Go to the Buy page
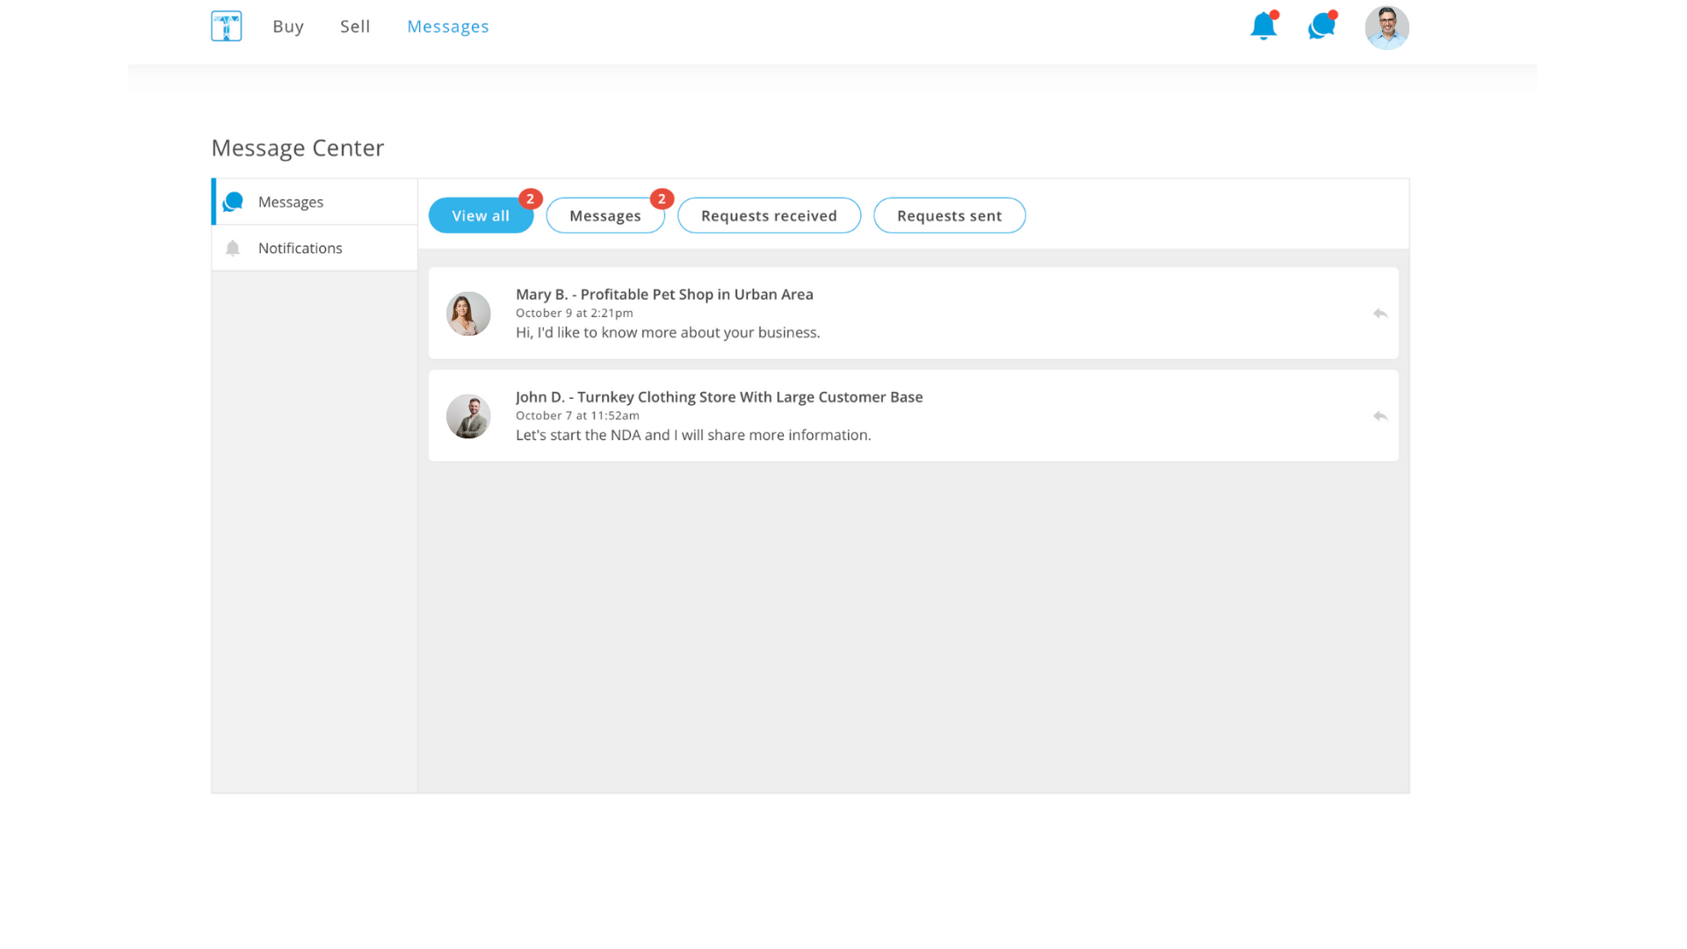The image size is (1687, 949). pos(288,26)
